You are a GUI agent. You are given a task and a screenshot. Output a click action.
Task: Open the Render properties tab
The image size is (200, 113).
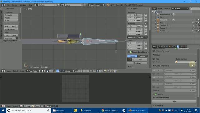pos(159,46)
